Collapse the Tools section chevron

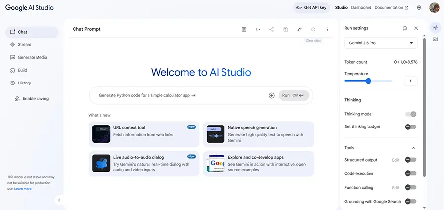413,148
